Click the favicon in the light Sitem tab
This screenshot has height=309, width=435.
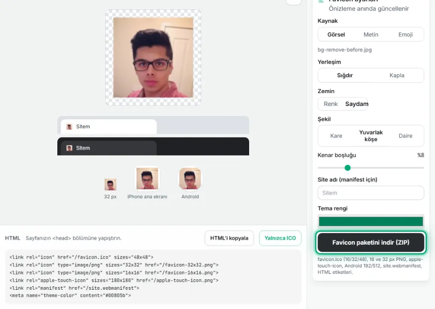point(69,127)
